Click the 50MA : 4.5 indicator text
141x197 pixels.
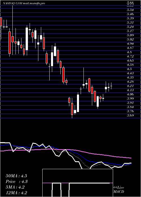coord(16,176)
